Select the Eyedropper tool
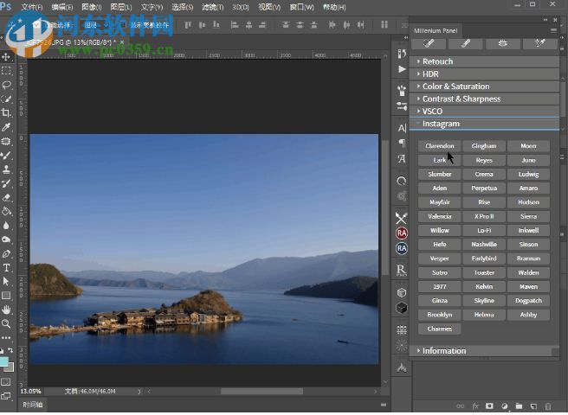This screenshot has height=415, width=568. pyautogui.click(x=6, y=127)
